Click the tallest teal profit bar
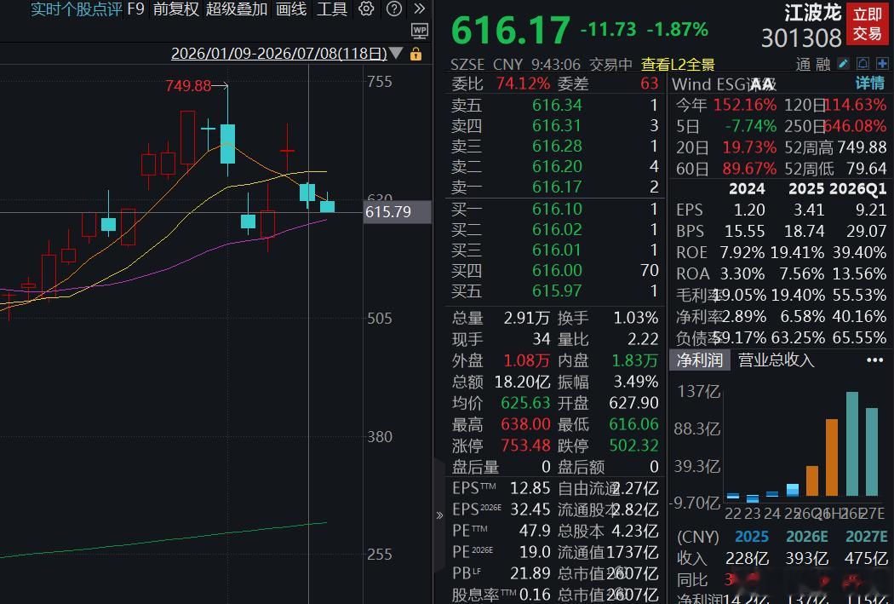The width and height of the screenshot is (894, 604). coord(852,444)
